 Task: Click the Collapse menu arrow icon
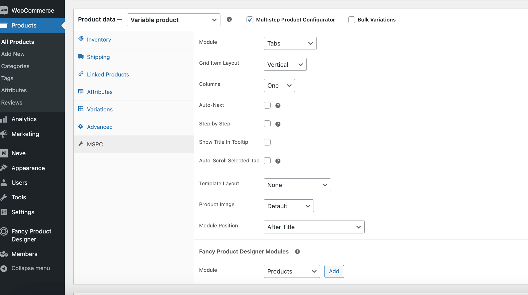pos(4,268)
